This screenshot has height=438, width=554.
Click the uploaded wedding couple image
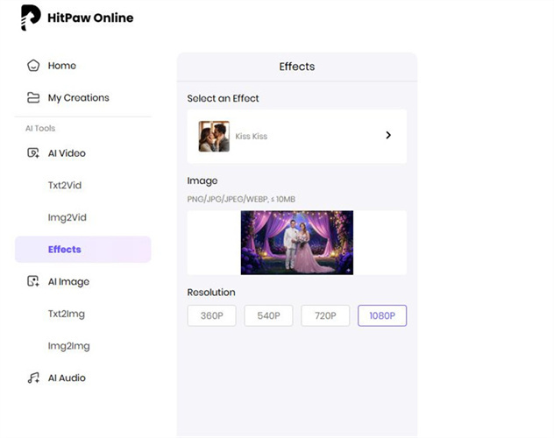click(296, 243)
